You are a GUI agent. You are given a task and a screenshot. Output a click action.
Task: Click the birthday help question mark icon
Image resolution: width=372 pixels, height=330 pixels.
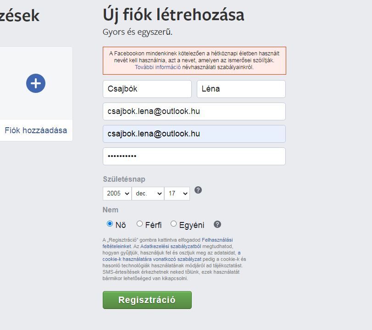[198, 190]
